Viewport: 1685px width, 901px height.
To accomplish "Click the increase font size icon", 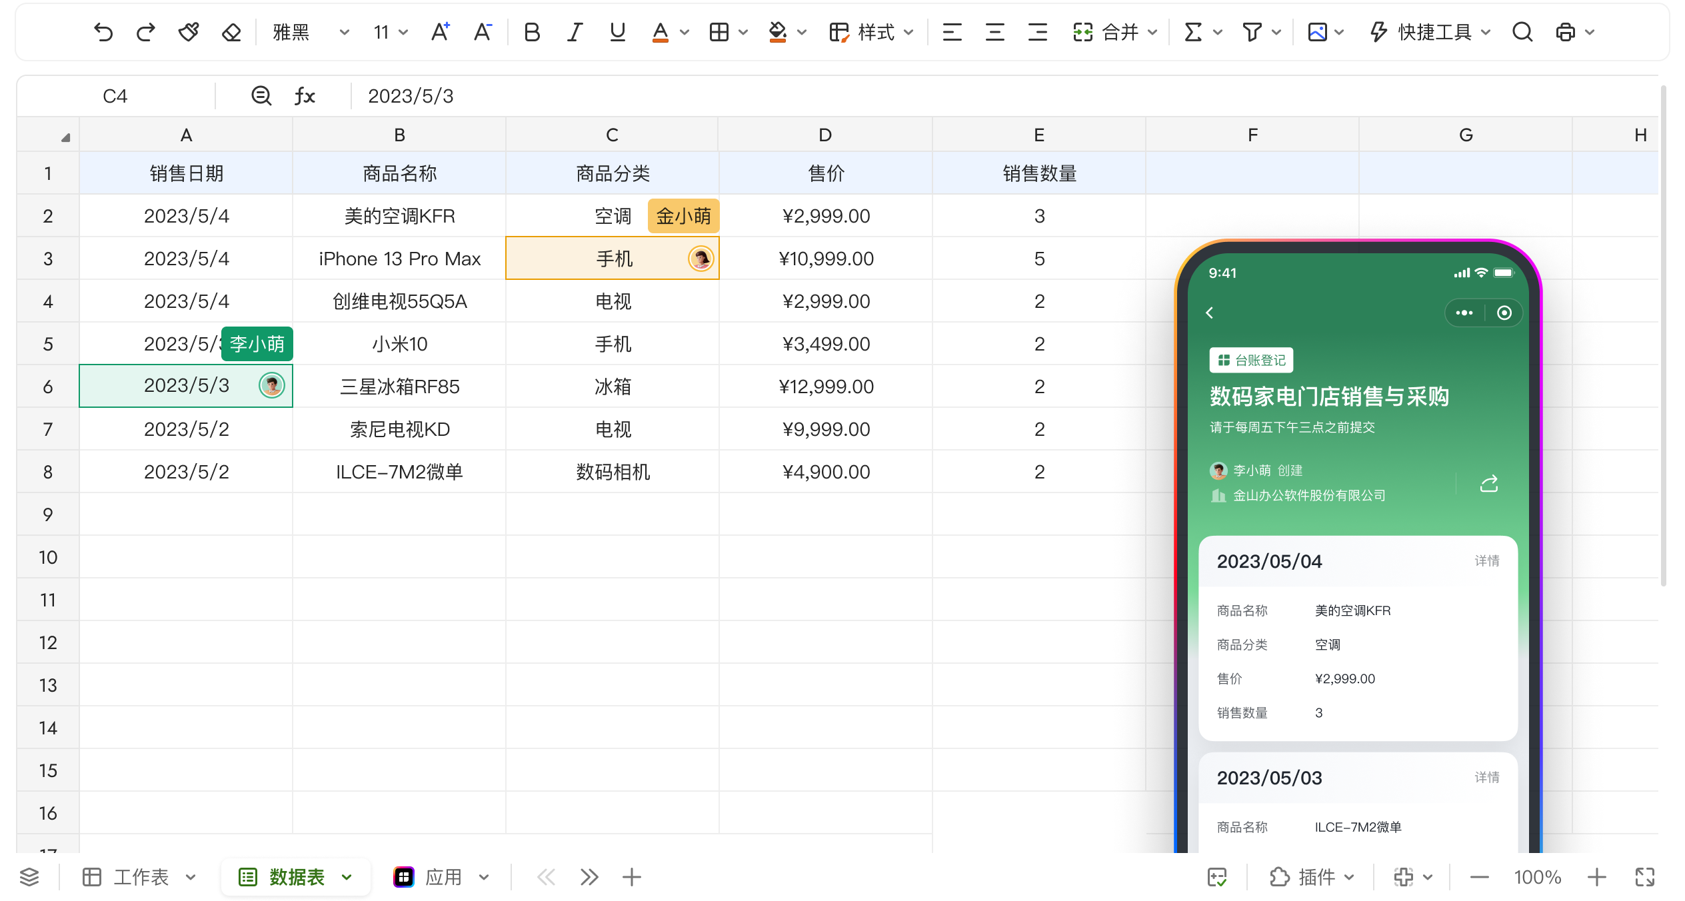I will 440,32.
